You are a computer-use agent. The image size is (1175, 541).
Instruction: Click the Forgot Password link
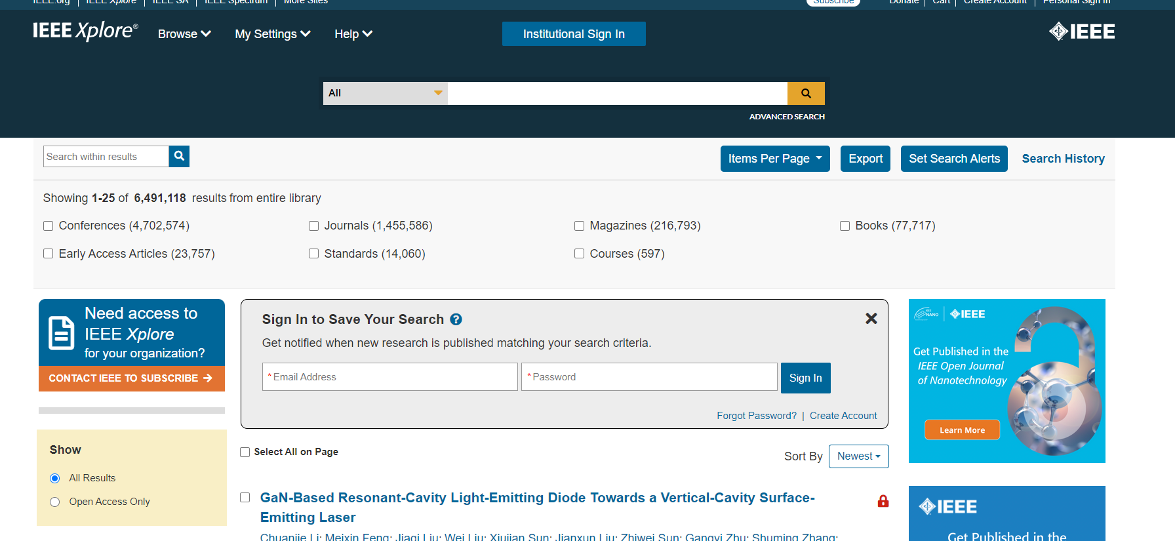(x=757, y=416)
